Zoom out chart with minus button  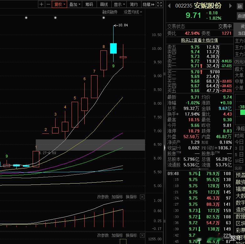click(x=48, y=4)
